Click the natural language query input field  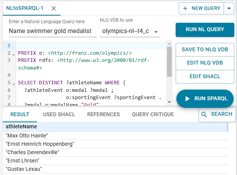tap(53, 31)
